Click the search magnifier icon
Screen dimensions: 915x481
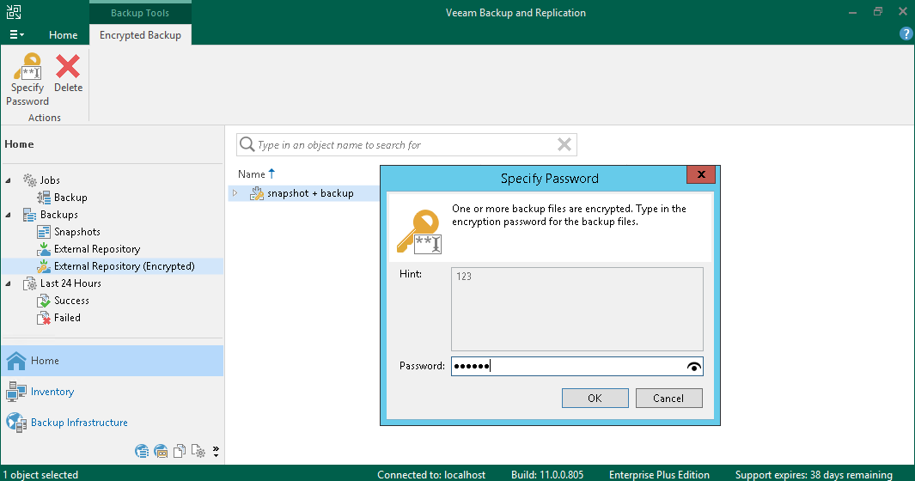(x=247, y=144)
